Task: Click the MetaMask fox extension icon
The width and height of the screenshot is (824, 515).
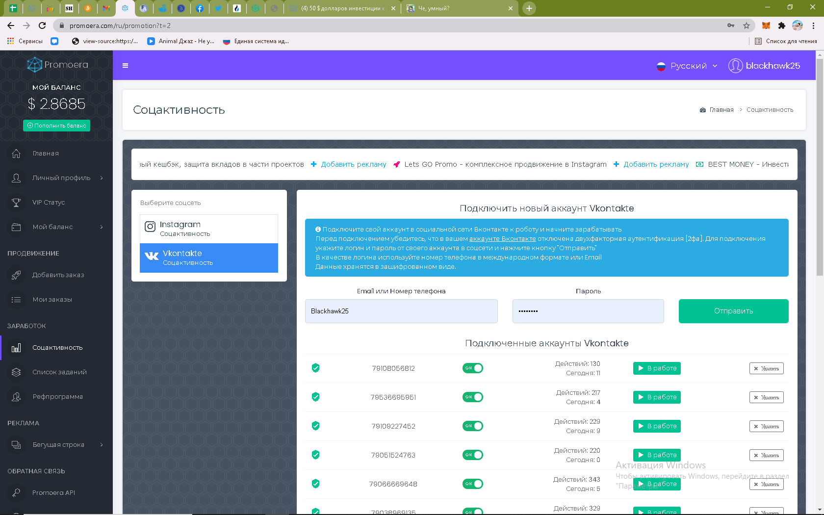Action: tap(766, 26)
